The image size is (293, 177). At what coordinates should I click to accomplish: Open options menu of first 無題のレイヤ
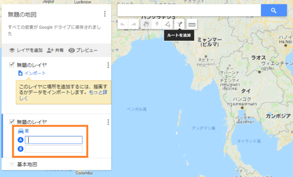point(108,65)
